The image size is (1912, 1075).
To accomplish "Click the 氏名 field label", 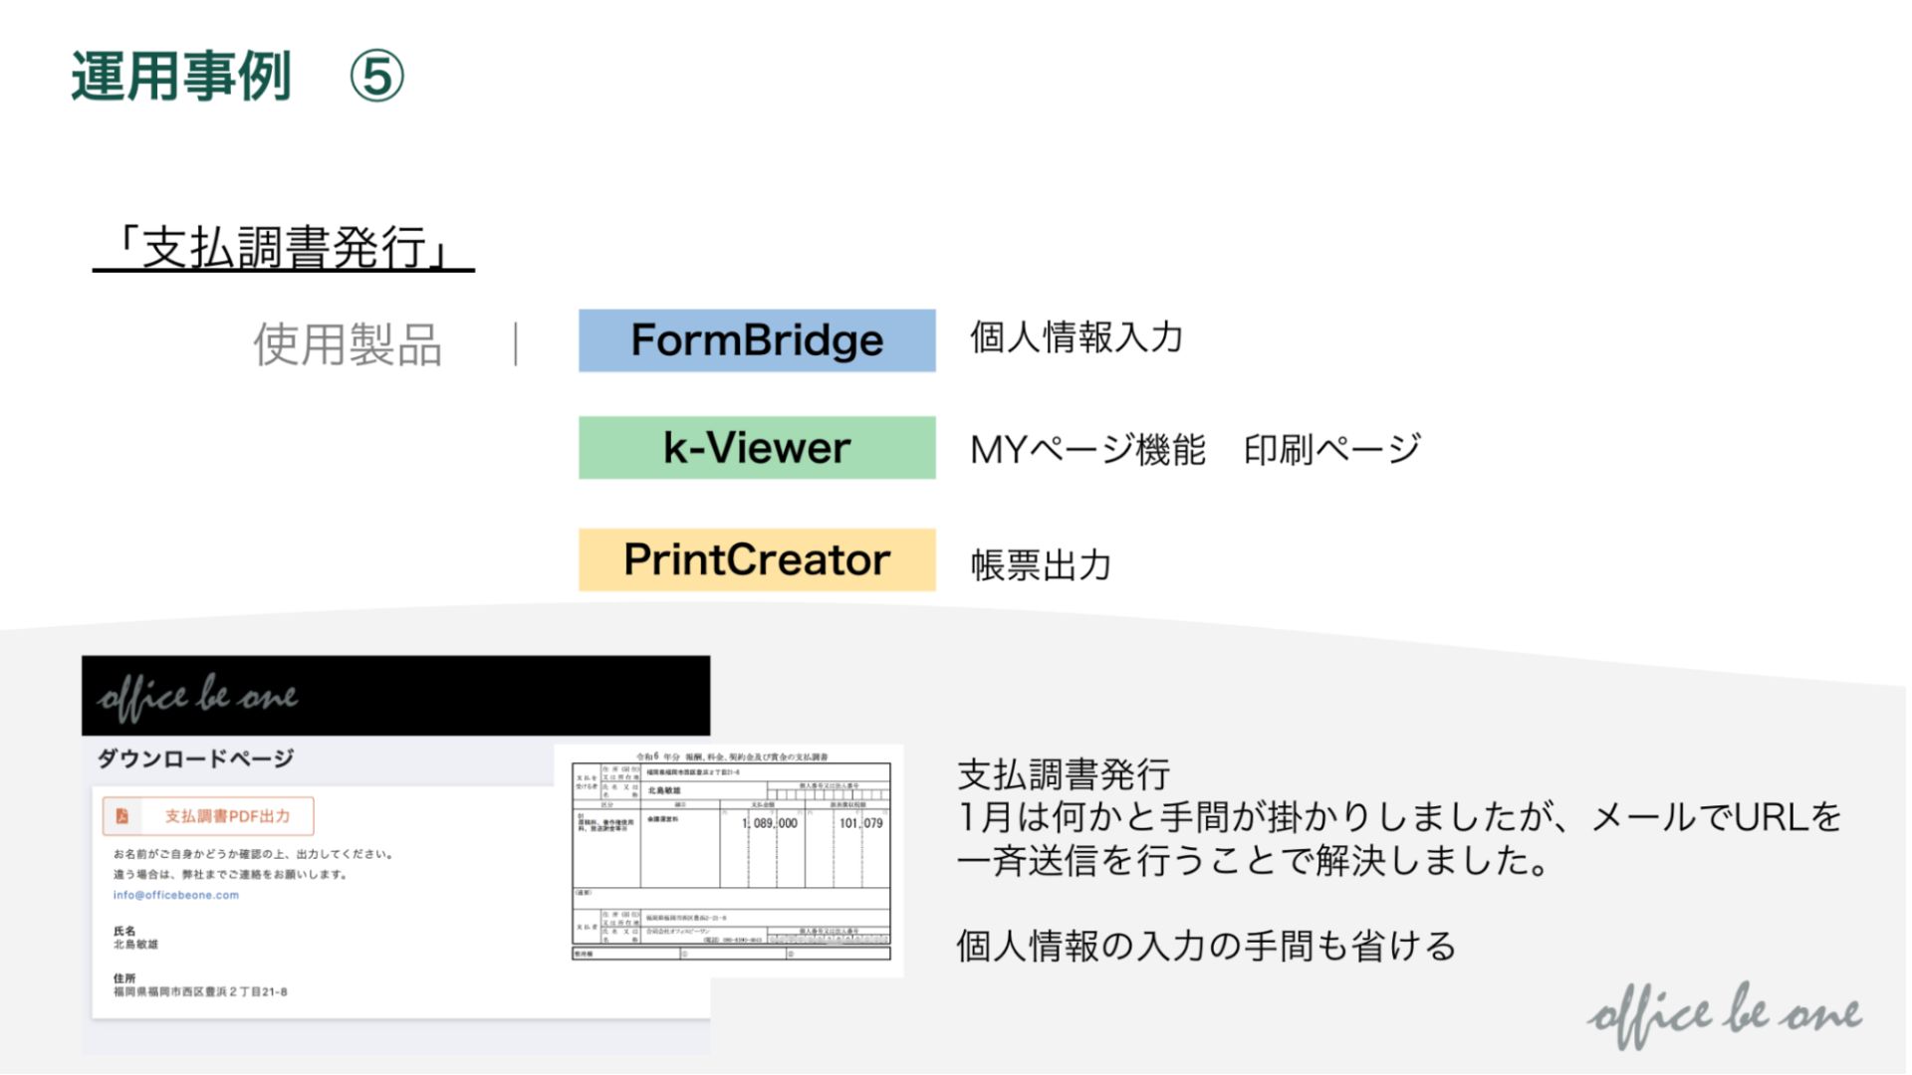I will (124, 932).
